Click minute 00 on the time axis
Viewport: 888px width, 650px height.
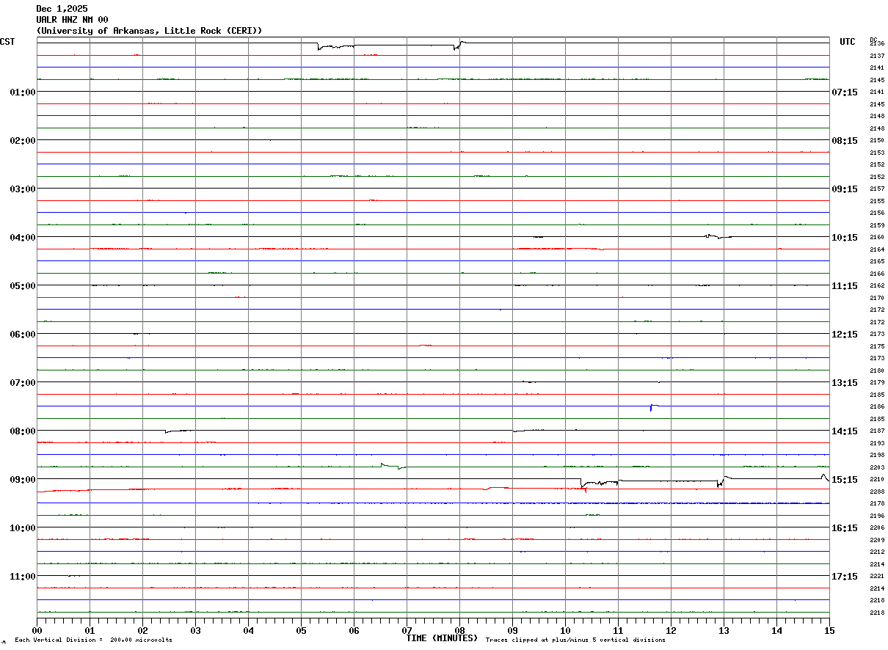point(37,630)
